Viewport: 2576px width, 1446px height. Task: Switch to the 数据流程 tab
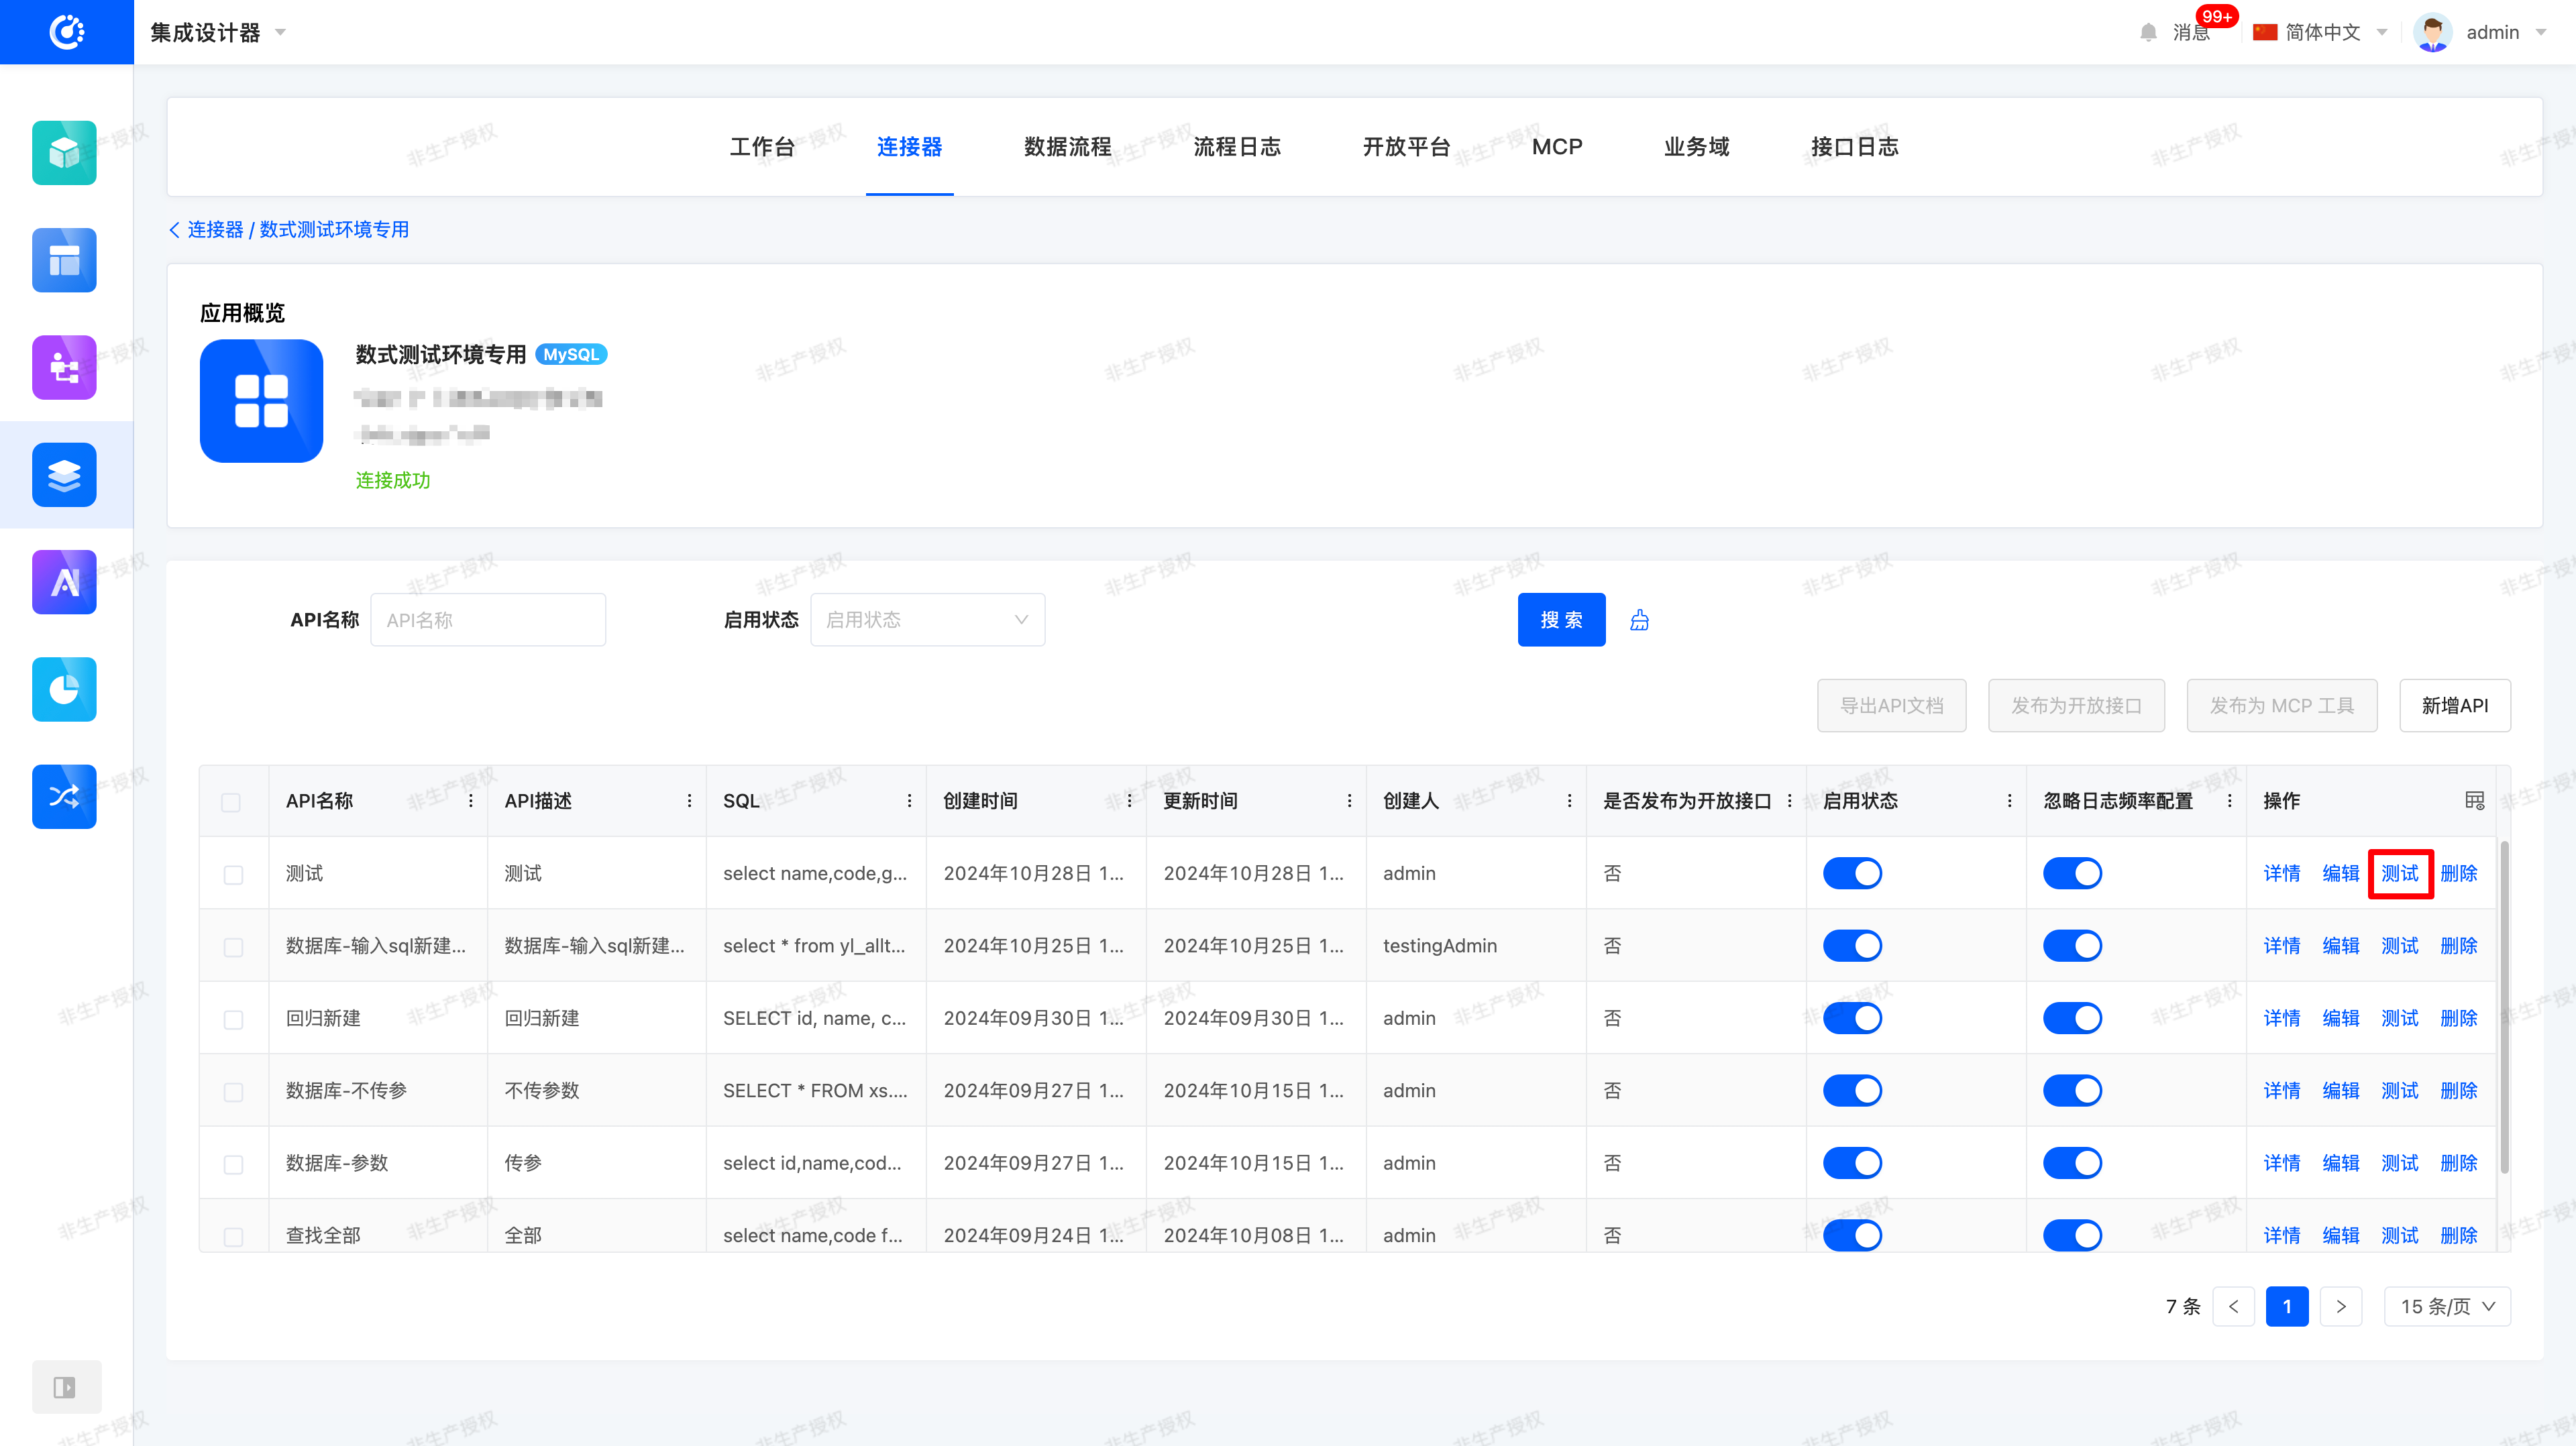point(1067,147)
